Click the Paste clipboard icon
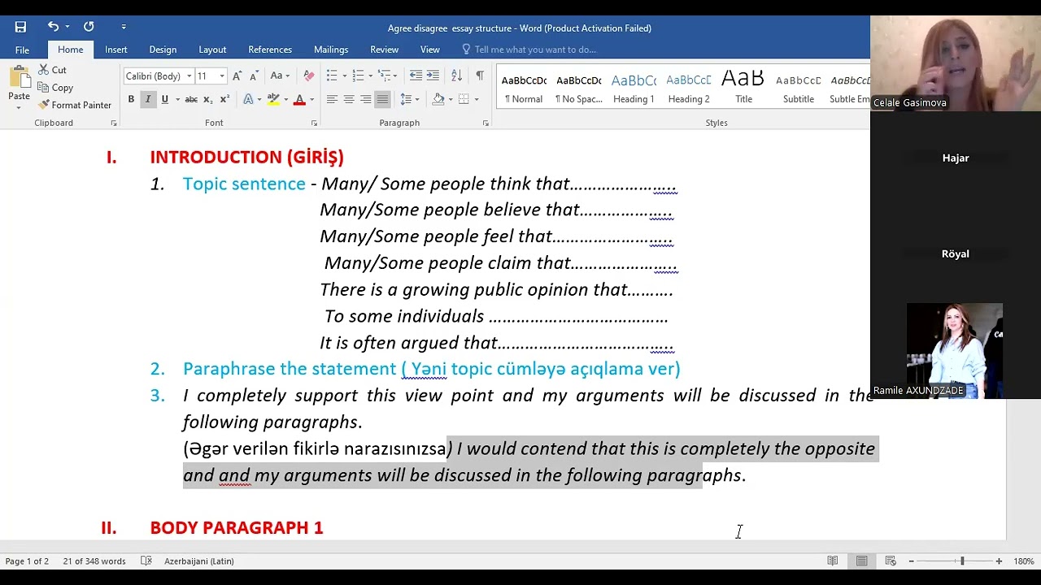Screen dimensions: 1041x585 pyautogui.click(x=20, y=77)
